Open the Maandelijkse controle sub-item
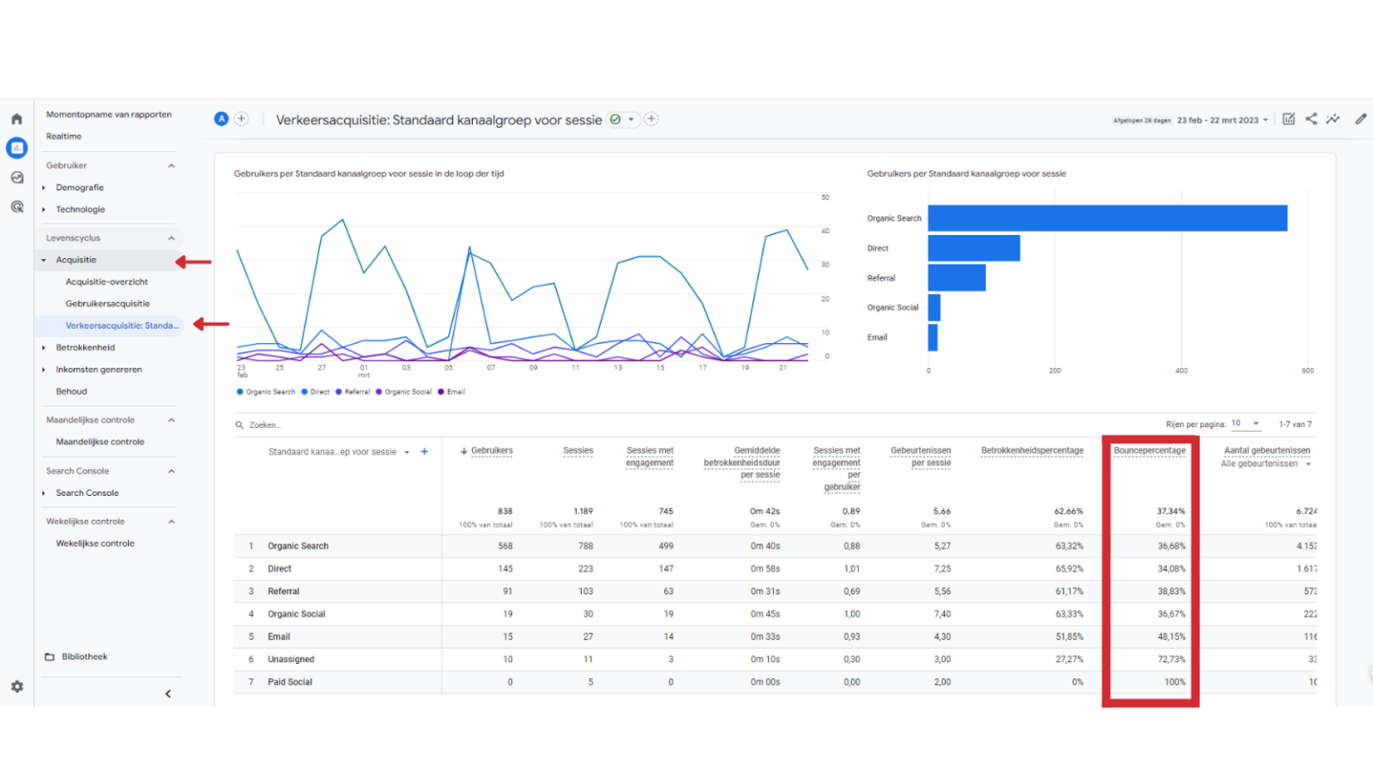 tap(100, 442)
